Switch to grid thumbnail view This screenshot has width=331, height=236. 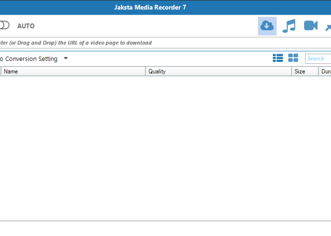click(x=293, y=58)
